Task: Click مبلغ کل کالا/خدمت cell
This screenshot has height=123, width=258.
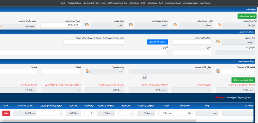Action: 25,113
